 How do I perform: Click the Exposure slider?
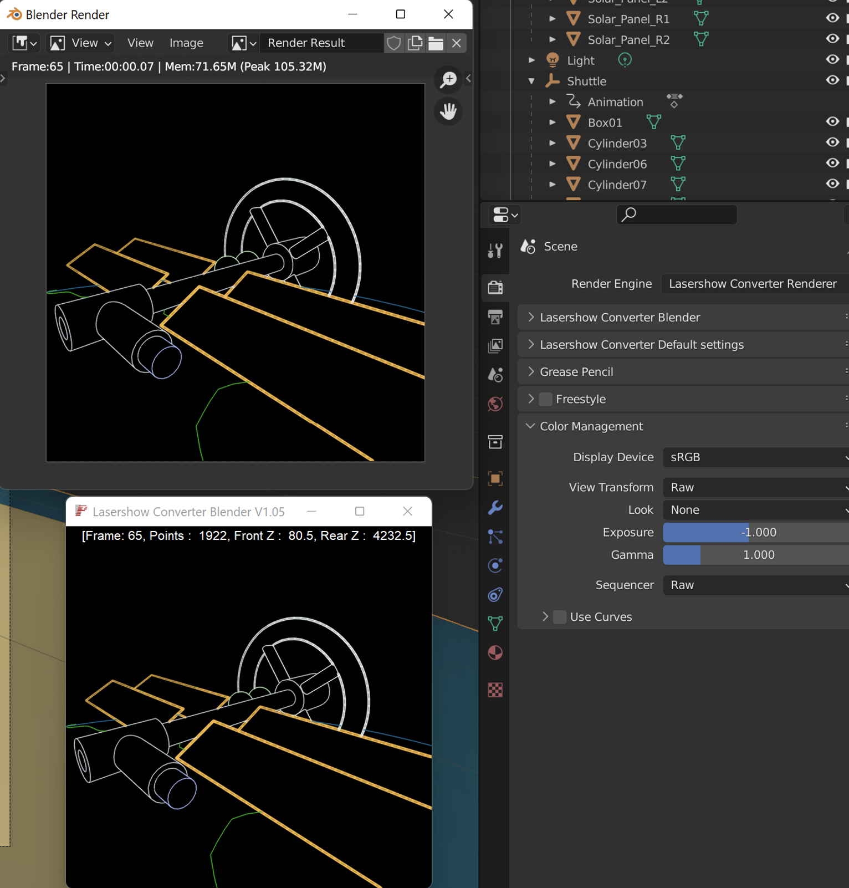755,532
